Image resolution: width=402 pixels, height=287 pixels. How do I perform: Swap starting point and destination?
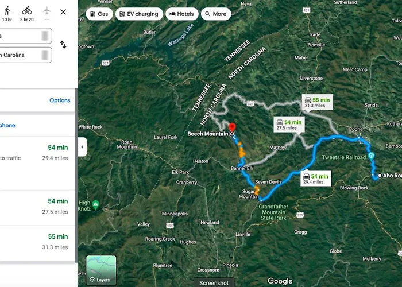pos(63,45)
